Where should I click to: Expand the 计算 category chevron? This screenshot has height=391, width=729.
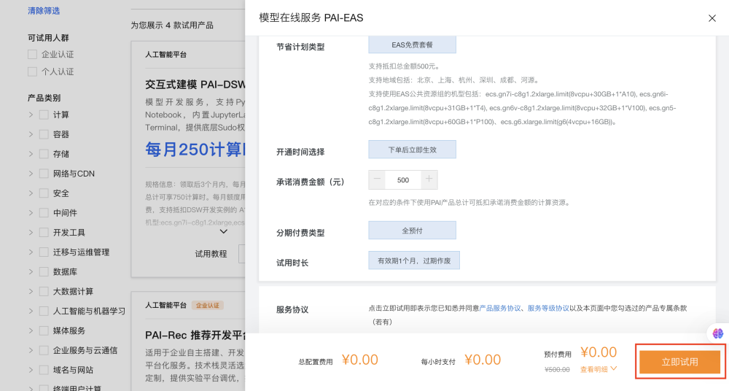pos(31,115)
